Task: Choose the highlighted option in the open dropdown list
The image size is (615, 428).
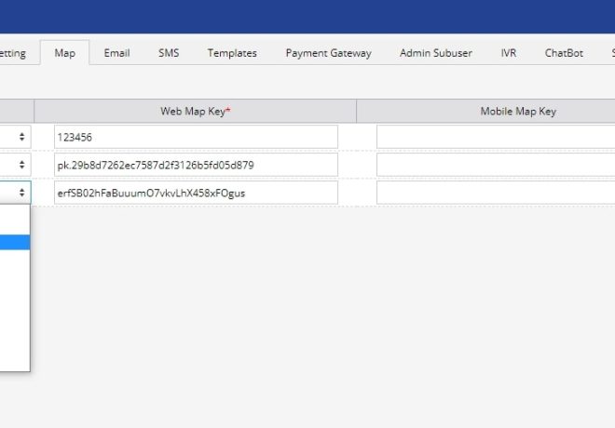Action: coord(15,243)
